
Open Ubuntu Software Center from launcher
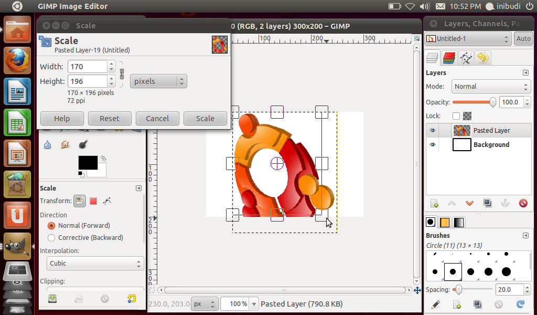[17, 184]
